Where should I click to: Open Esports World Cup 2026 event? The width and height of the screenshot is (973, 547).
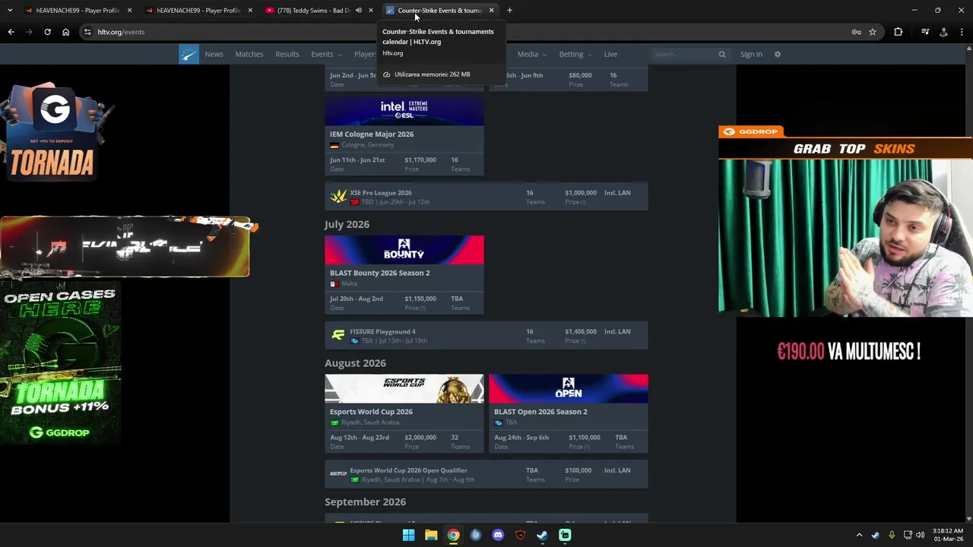pyautogui.click(x=371, y=412)
